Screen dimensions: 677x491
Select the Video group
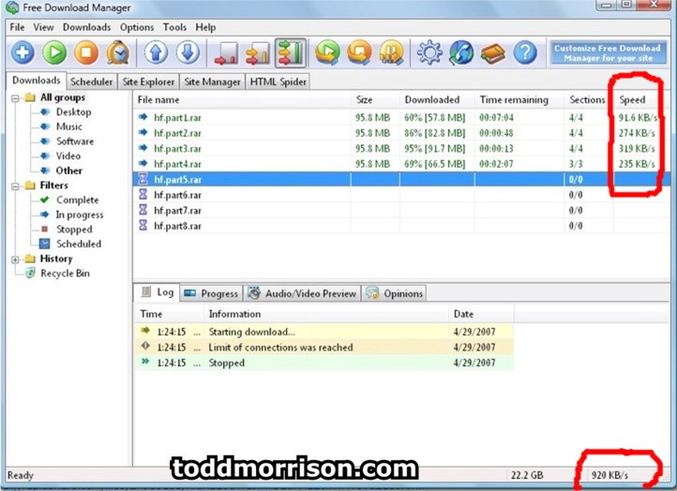click(68, 156)
